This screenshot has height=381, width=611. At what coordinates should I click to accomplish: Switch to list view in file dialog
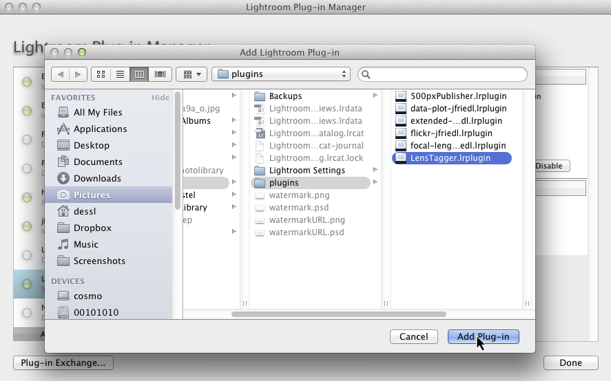tap(120, 74)
